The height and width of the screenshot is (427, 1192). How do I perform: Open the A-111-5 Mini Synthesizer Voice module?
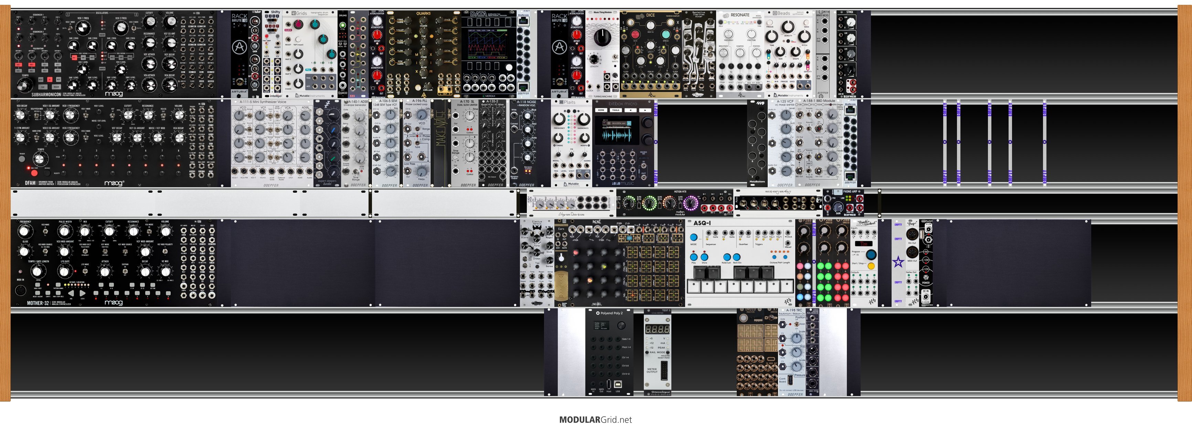tap(272, 143)
